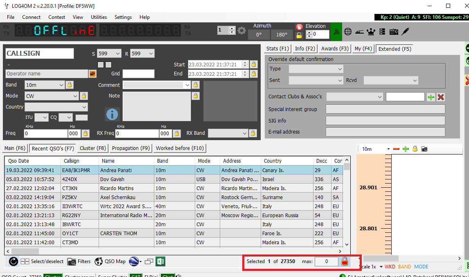Expand the Country dropdown
The image size is (469, 277).
[x=84, y=107]
